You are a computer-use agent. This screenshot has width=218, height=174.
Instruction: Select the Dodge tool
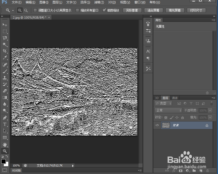[x=5, y=110]
